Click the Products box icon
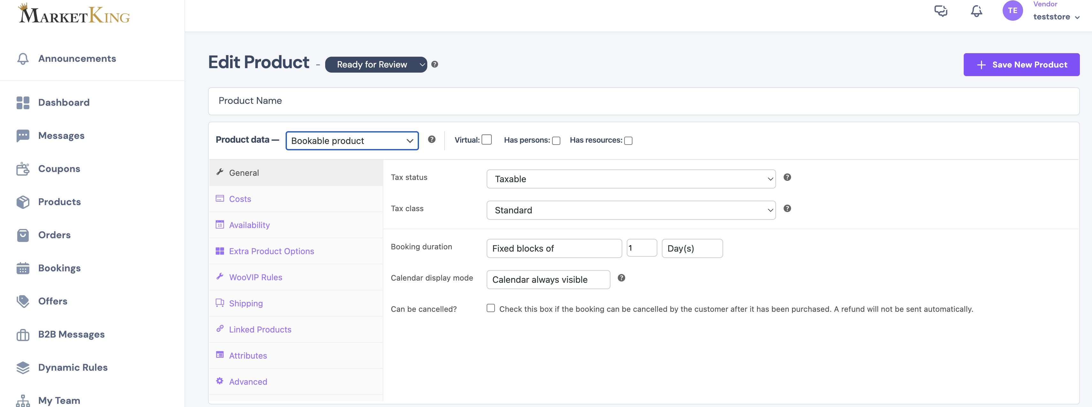Screen dimensions: 1092x407 coord(23,202)
